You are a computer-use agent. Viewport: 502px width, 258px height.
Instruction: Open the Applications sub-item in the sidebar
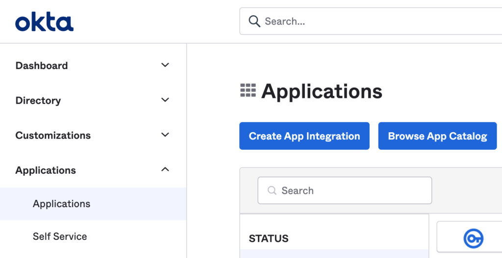coord(61,204)
